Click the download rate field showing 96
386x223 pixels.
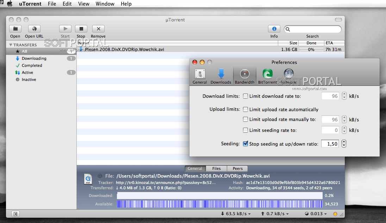pyautogui.click(x=330, y=96)
